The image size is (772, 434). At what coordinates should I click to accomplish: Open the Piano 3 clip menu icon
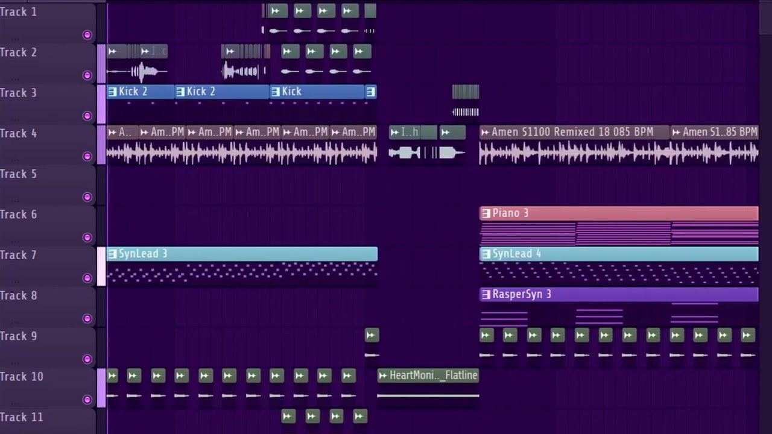486,213
